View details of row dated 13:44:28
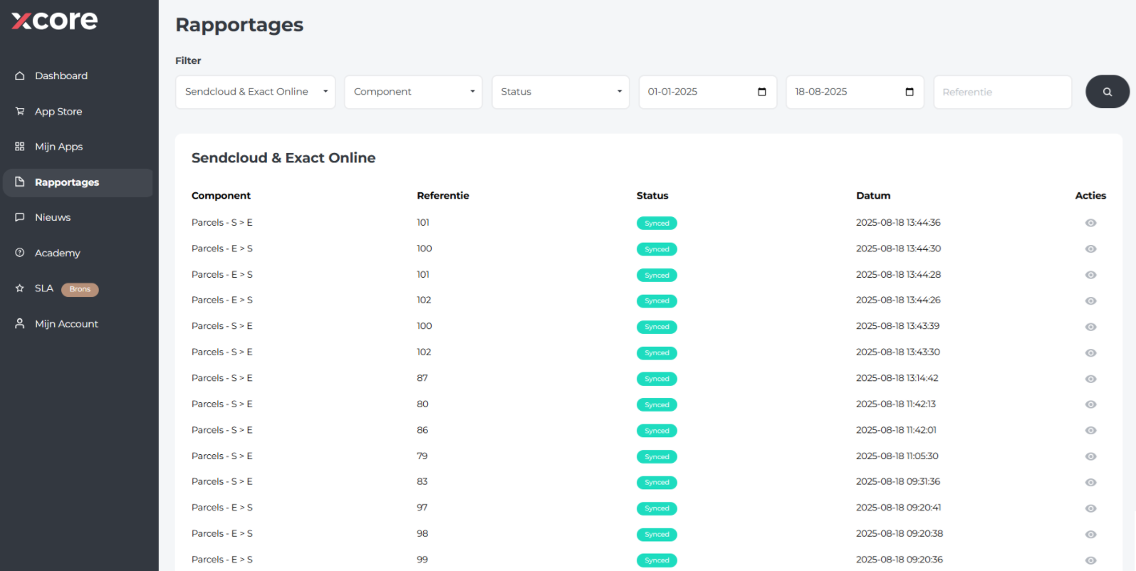Image resolution: width=1136 pixels, height=571 pixels. [x=1090, y=275]
